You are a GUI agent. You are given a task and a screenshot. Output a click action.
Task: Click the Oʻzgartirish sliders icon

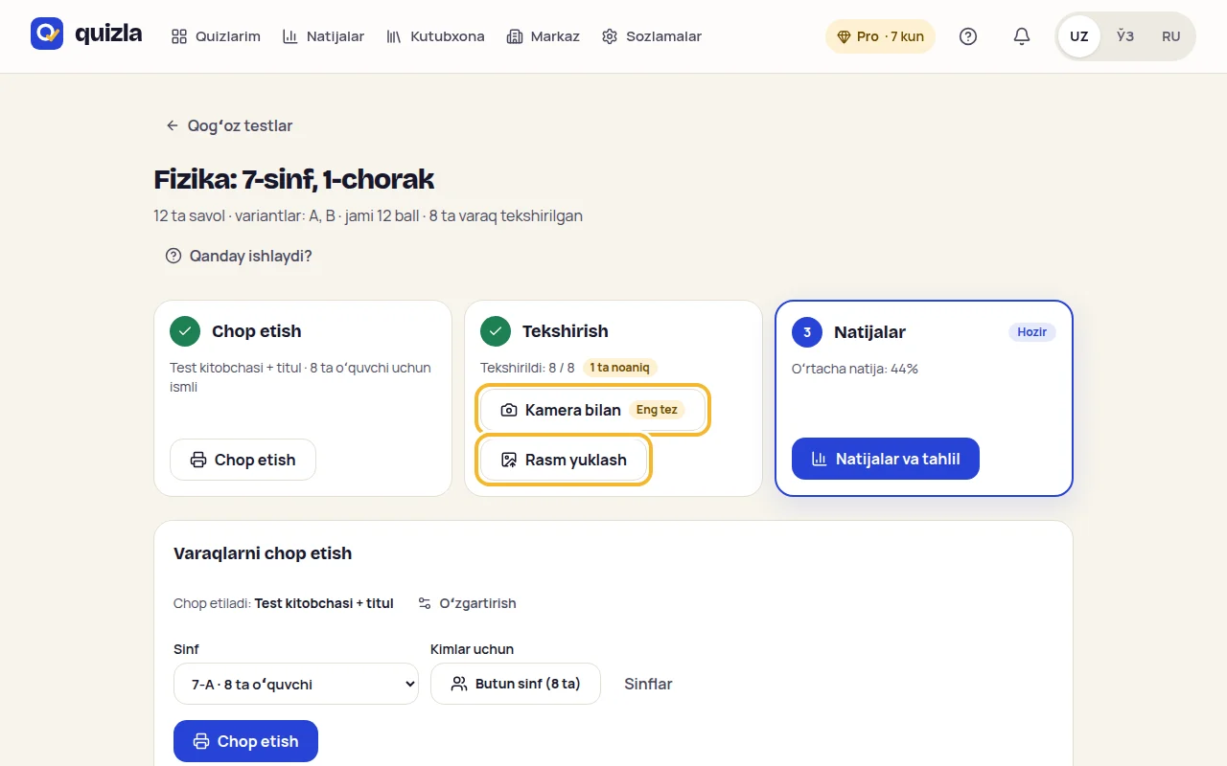425,603
